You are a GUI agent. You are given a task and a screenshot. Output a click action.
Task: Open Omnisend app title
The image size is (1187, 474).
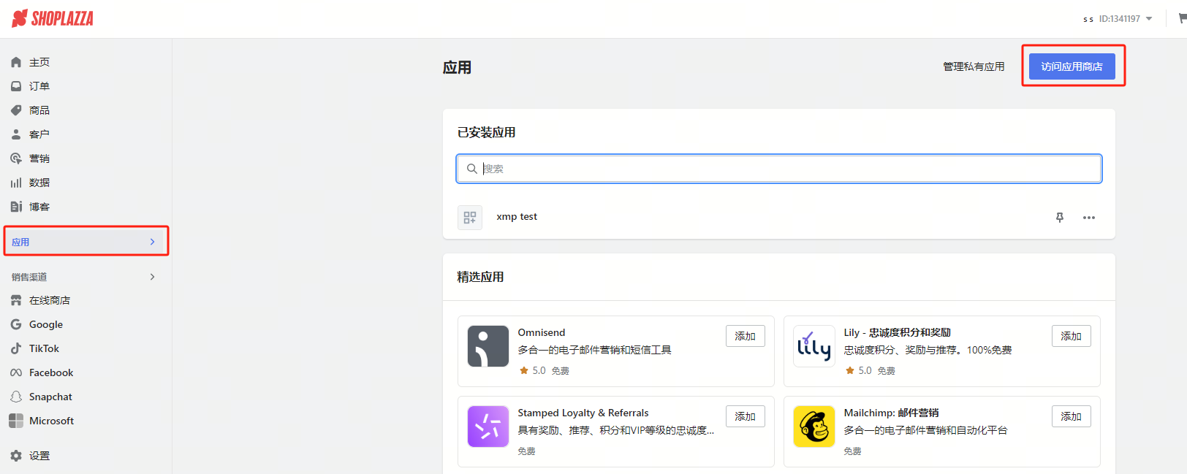[542, 332]
